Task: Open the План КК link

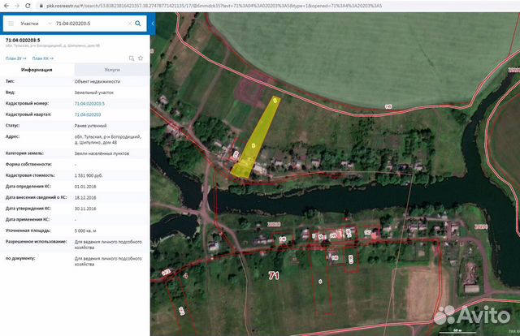Action: tap(42, 58)
